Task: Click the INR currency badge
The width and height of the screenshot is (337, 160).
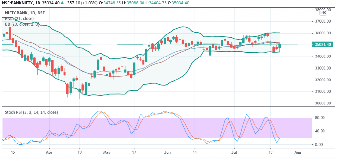Action: click(x=323, y=12)
